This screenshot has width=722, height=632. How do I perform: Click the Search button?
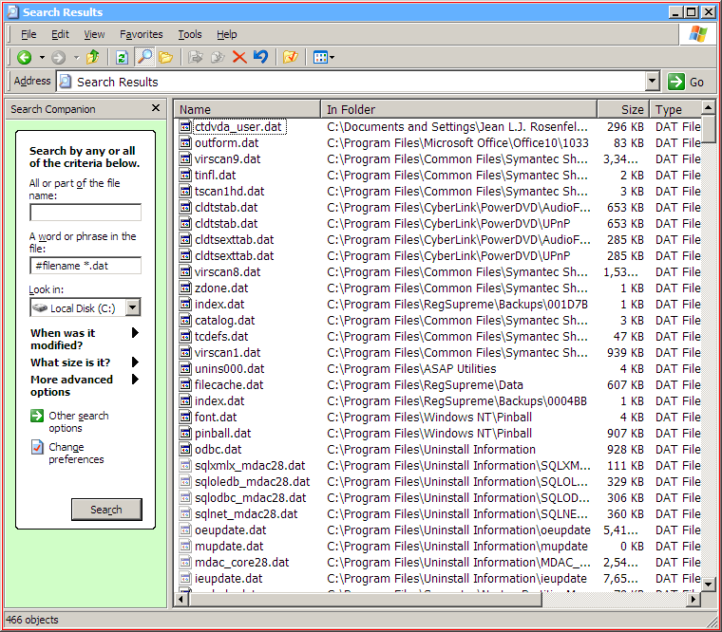106,510
